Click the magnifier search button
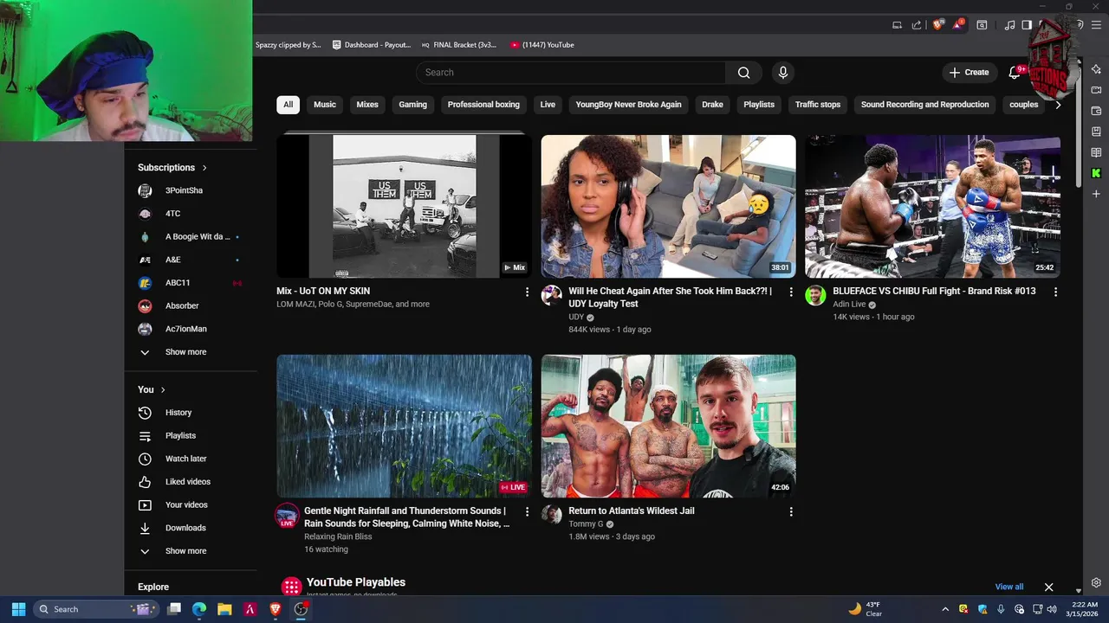Screen dimensions: 1109x623 [x=743, y=73]
